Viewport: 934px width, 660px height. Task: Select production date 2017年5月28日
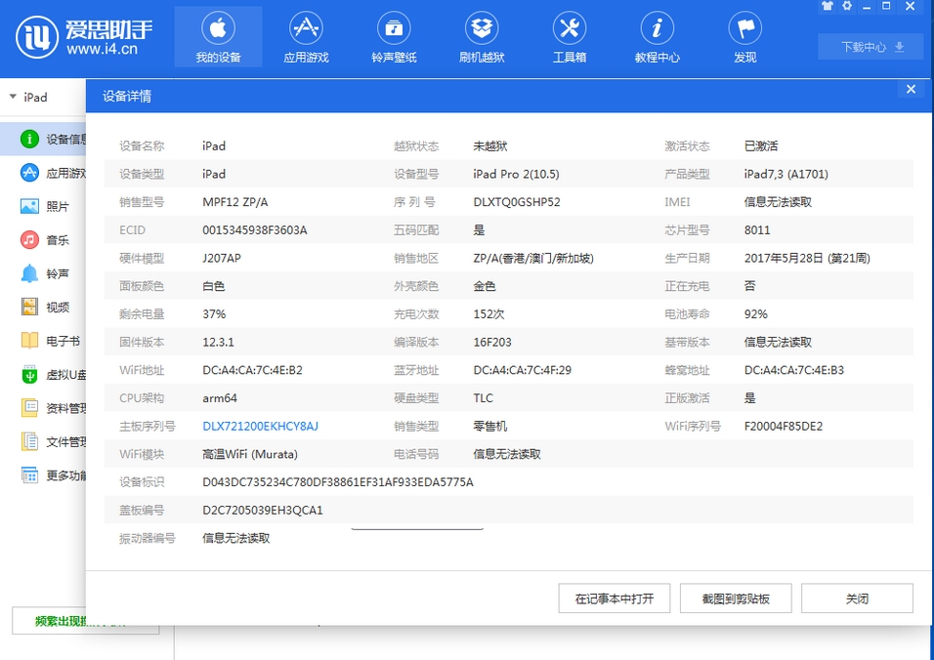pyautogui.click(x=785, y=258)
